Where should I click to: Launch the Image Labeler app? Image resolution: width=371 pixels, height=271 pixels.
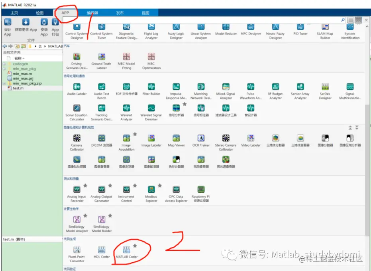[x=151, y=141]
